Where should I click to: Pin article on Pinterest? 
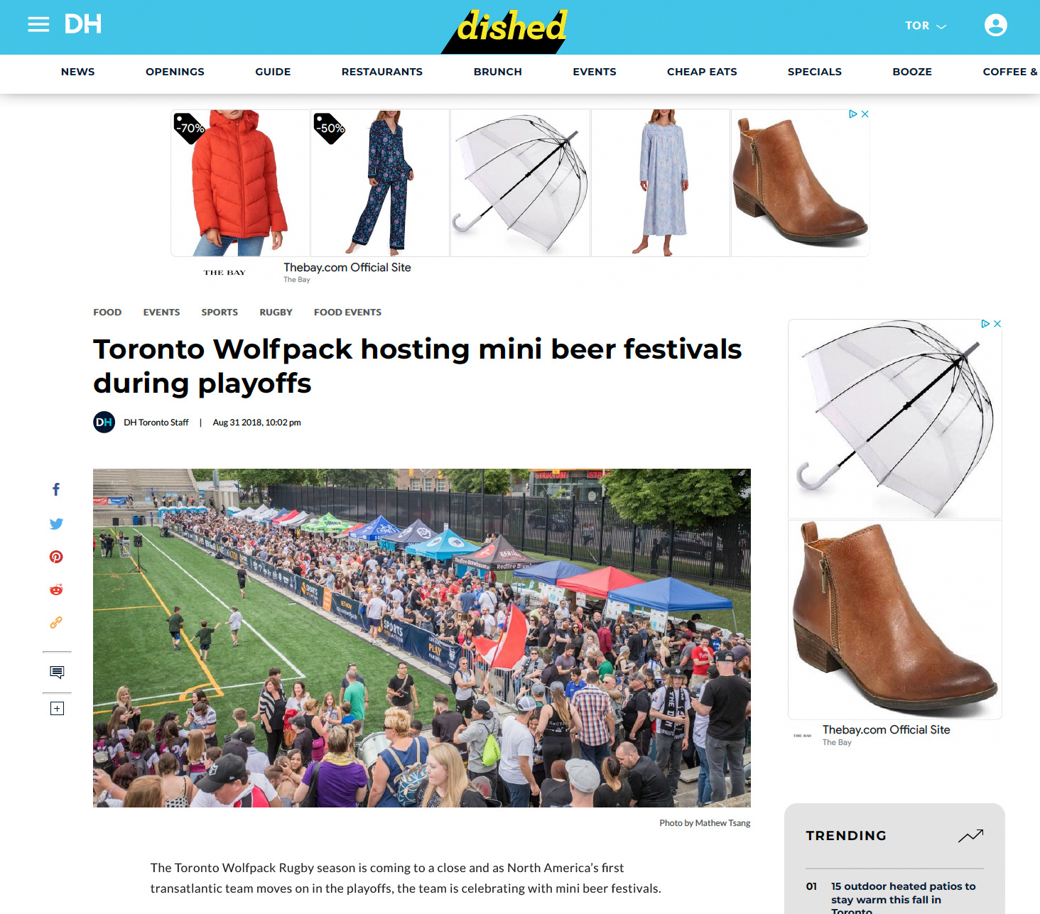click(x=56, y=557)
